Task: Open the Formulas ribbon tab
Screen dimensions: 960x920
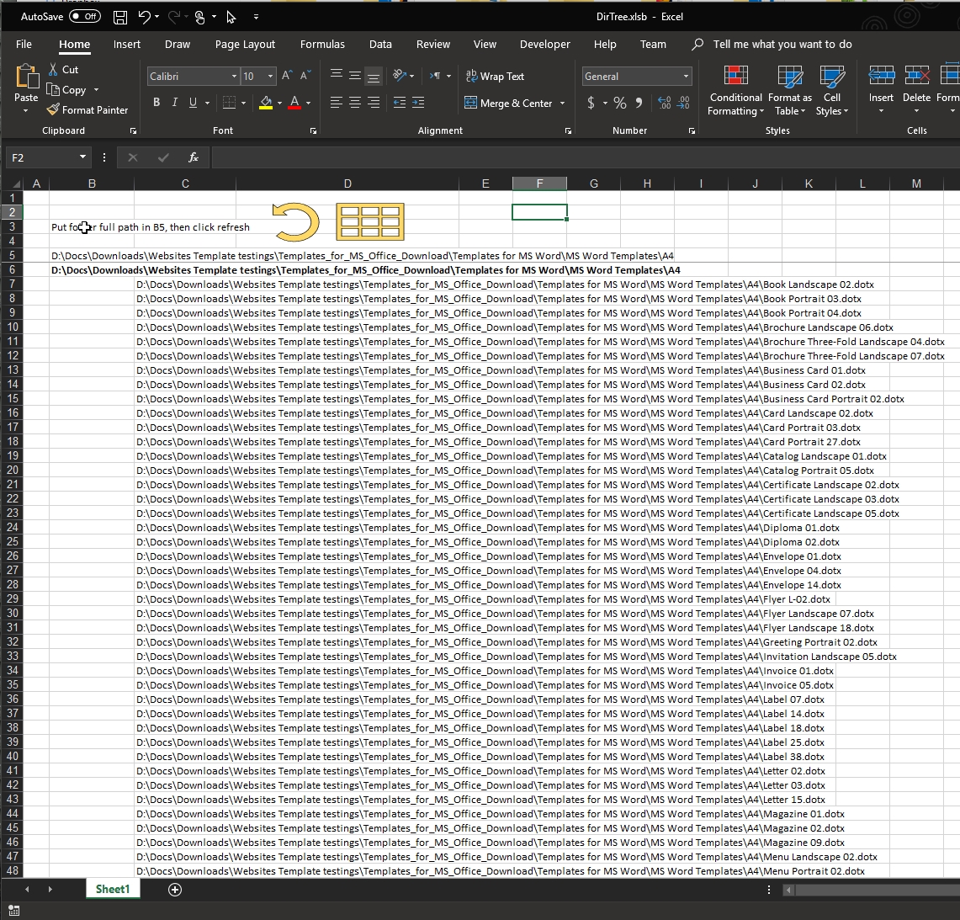Action: click(x=322, y=45)
